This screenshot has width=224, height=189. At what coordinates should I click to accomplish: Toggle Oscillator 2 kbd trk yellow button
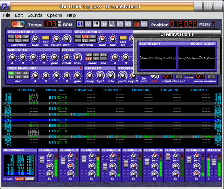click(x=123, y=38)
